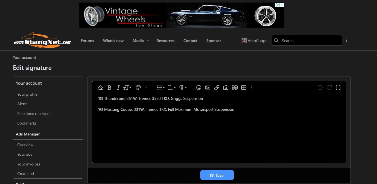Open the Paragraph format dropdown
This screenshot has height=184, width=377.
183,88
